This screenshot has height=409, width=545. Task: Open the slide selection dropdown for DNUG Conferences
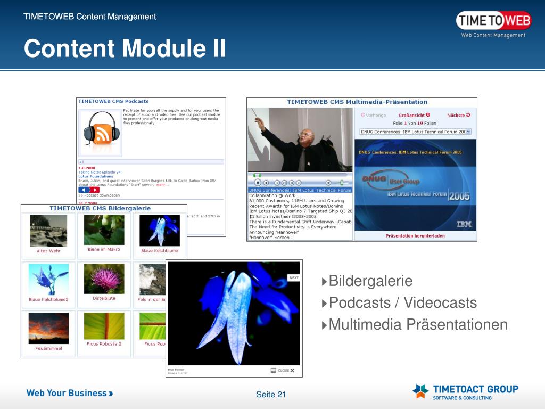tap(415, 132)
